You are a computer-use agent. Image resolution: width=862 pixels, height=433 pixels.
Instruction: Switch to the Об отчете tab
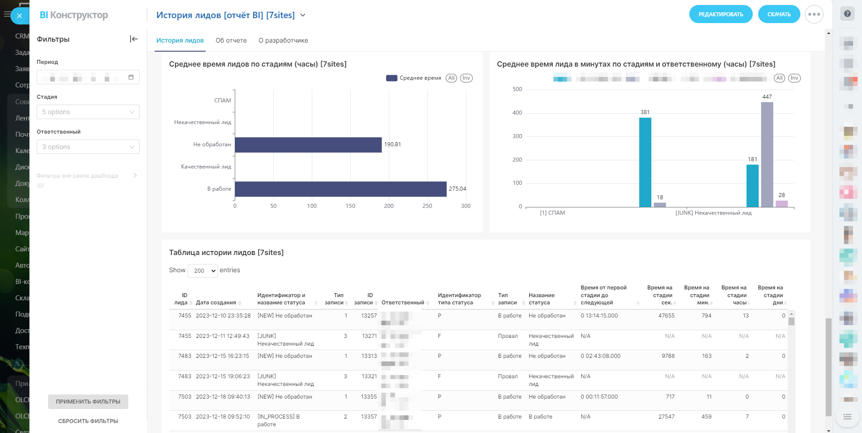click(231, 40)
